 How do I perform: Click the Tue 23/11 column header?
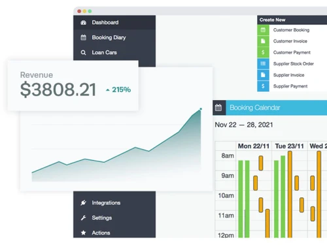click(289, 146)
